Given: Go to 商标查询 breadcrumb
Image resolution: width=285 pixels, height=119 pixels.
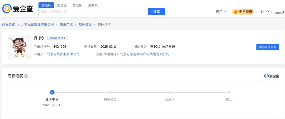Looking at the screenshot, I should [x=8, y=25].
